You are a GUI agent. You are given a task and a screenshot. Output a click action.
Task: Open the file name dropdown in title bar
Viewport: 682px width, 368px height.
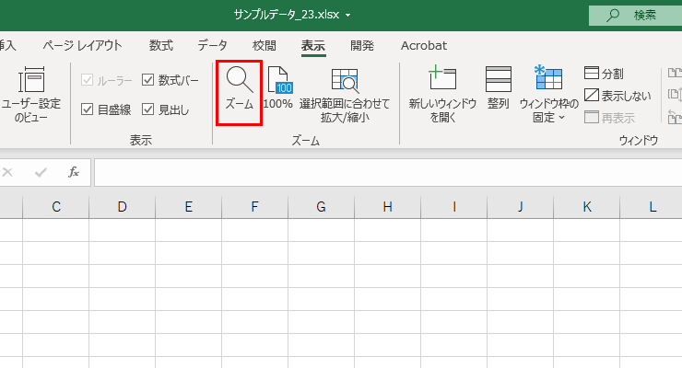coord(348,15)
